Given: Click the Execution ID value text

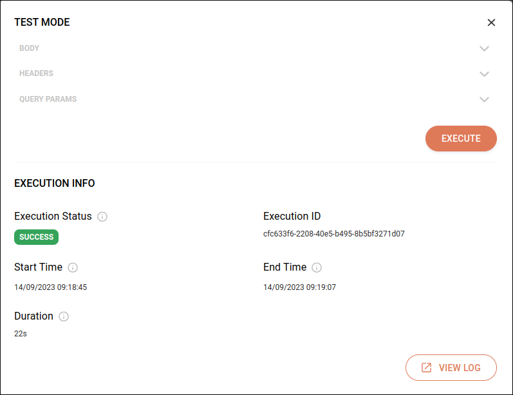Looking at the screenshot, I should pyautogui.click(x=333, y=234).
